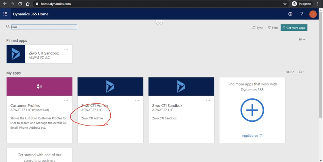Viewport: 323px width, 162px height.
Task: Sync the apps list
Action: 258,28
